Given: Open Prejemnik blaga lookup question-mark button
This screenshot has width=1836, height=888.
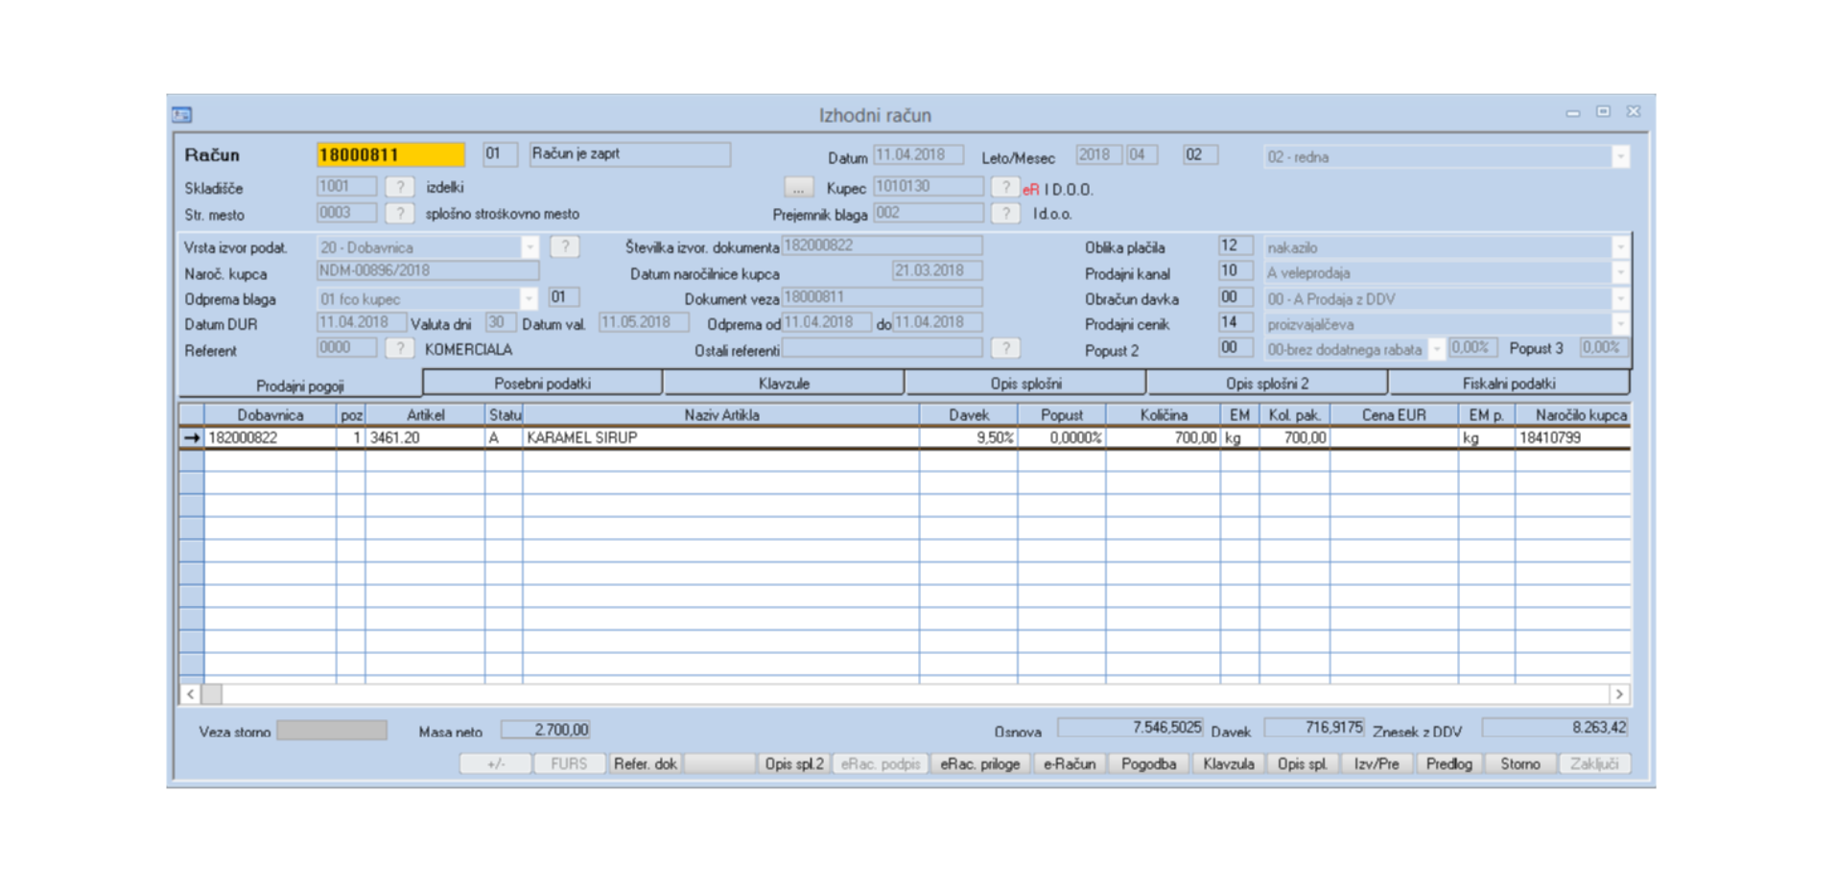Looking at the screenshot, I should 1004,213.
